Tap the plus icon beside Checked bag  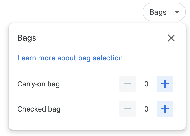point(165,109)
